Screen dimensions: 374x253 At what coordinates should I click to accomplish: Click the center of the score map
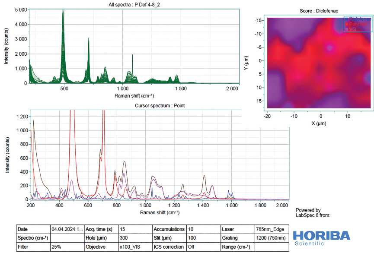point(320,63)
